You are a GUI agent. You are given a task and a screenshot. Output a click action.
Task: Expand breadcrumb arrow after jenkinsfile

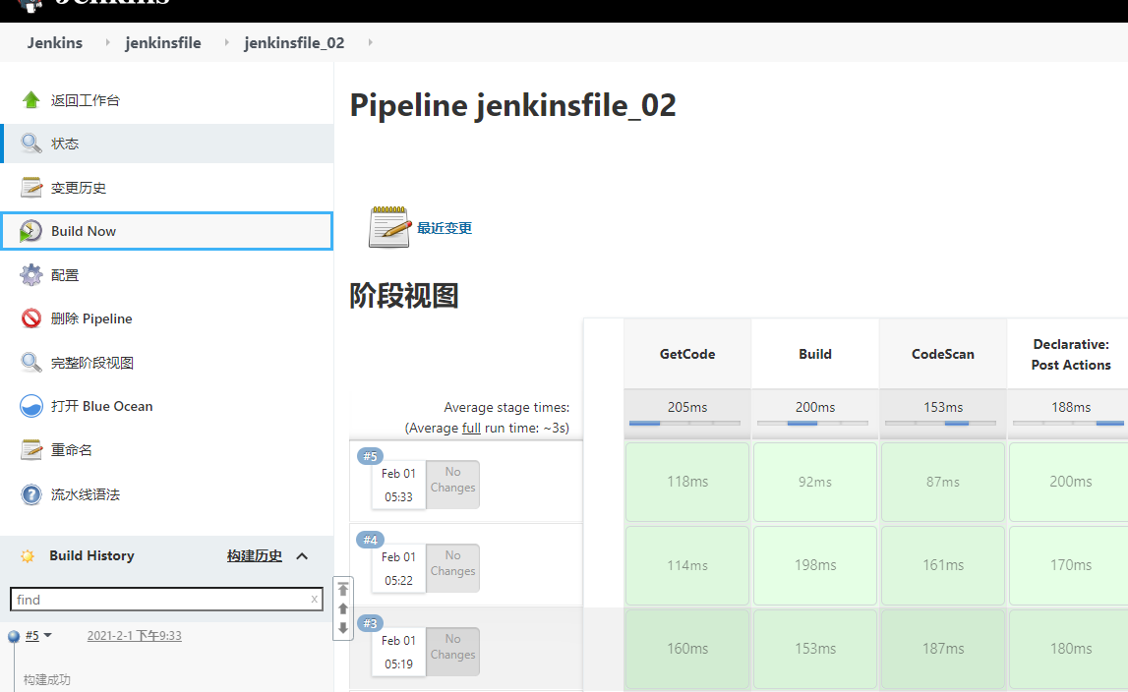pos(226,42)
